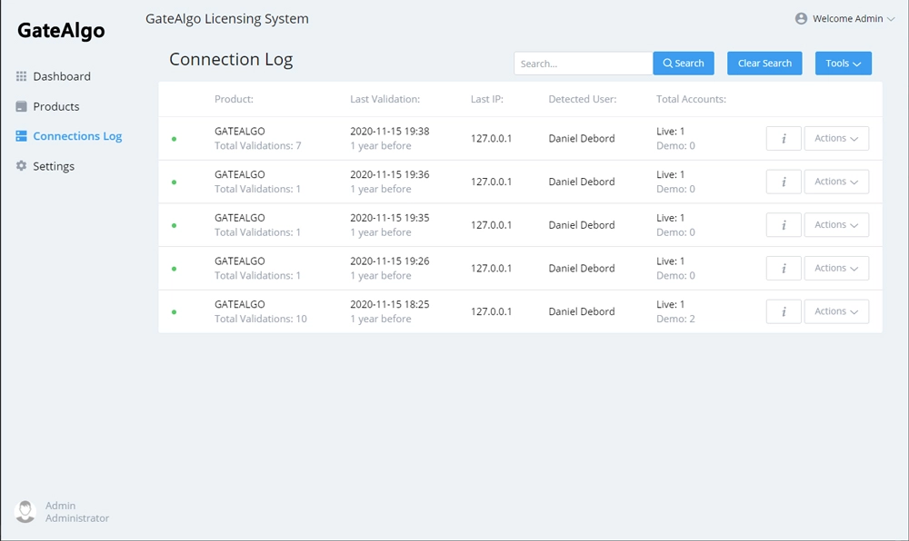Open the Tools dropdown
Image resolution: width=909 pixels, height=541 pixels.
tap(844, 63)
